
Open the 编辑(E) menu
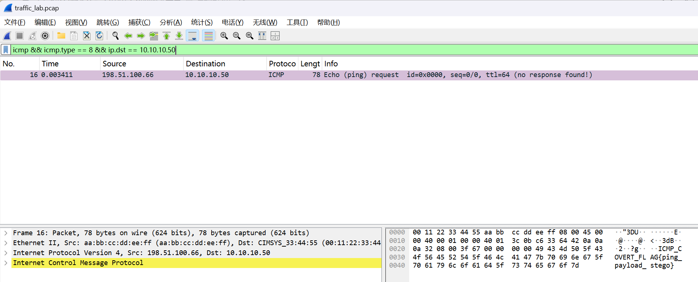tap(45, 22)
